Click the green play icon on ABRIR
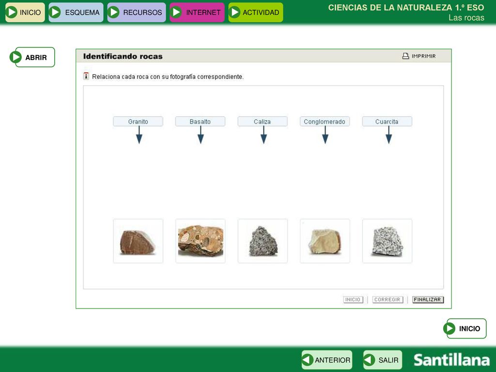Image resolution: width=496 pixels, height=372 pixels. (x=15, y=57)
